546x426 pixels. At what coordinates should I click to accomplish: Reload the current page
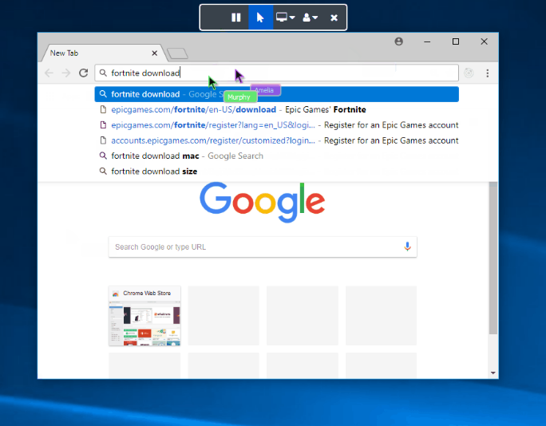coord(83,73)
